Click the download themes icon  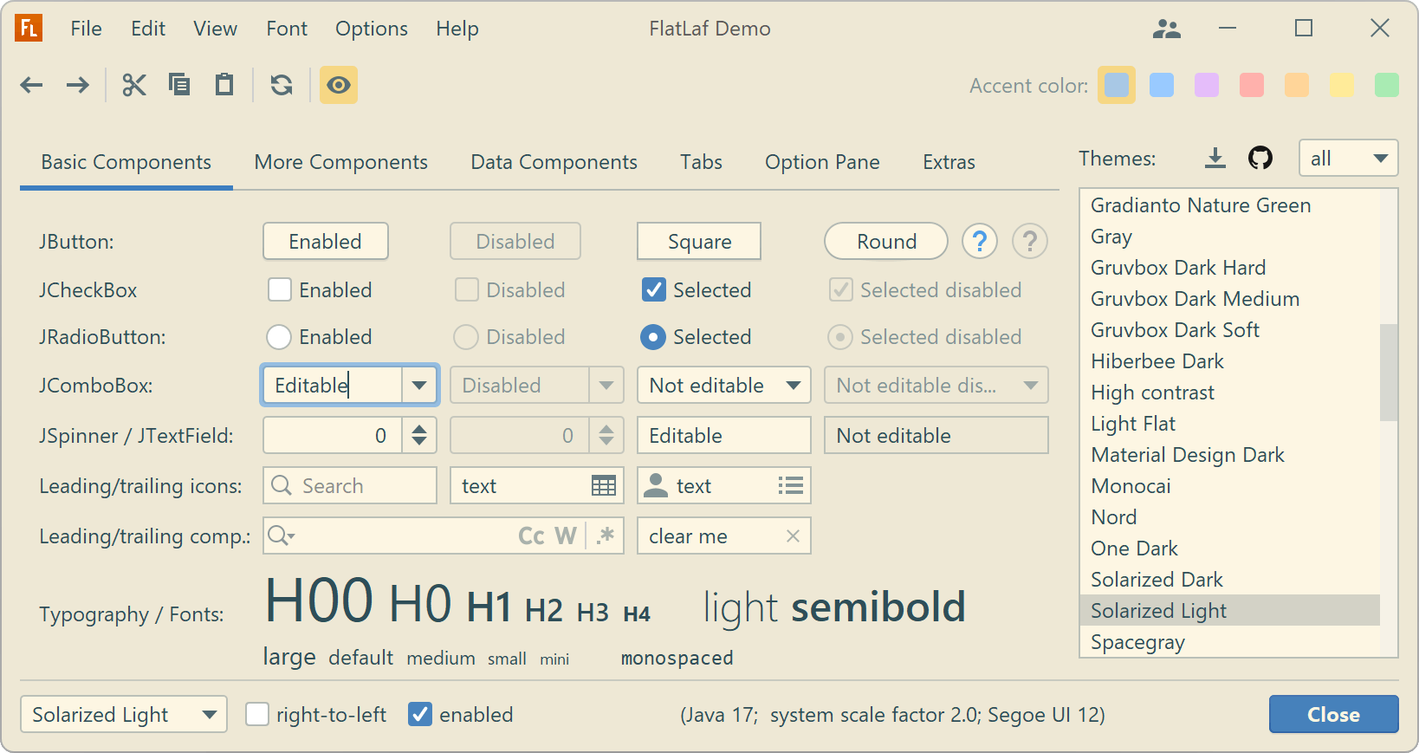(1215, 158)
